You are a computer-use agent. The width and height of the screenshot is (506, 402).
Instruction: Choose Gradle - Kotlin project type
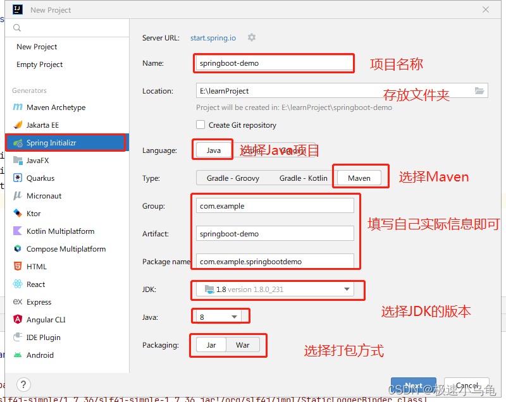point(303,178)
